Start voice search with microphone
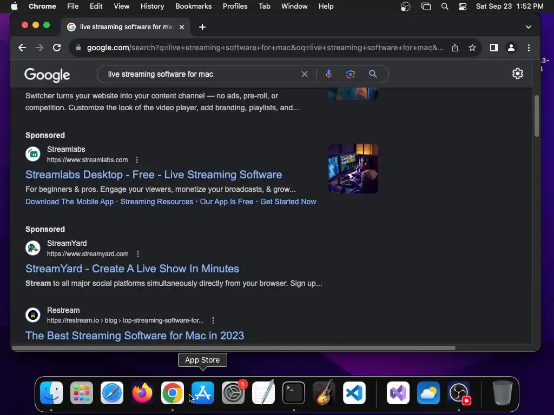The width and height of the screenshot is (554, 415). [x=328, y=74]
